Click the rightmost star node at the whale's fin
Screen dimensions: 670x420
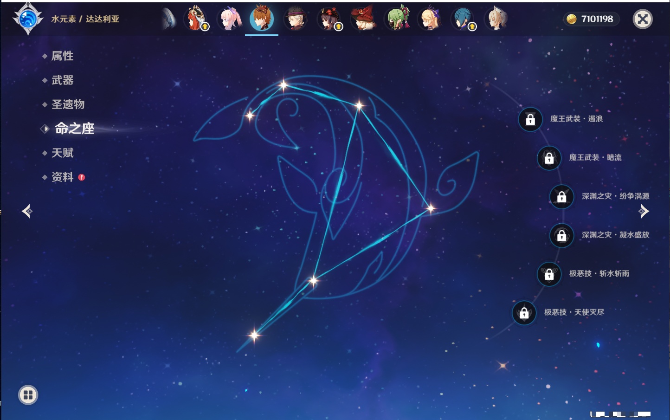(x=431, y=208)
